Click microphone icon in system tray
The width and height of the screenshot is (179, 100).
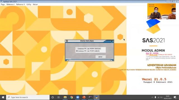(x=156, y=97)
